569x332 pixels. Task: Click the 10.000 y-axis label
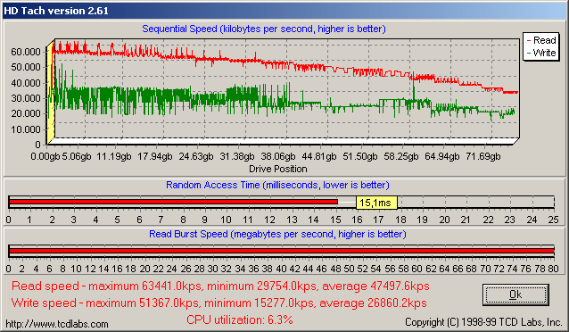coord(25,129)
